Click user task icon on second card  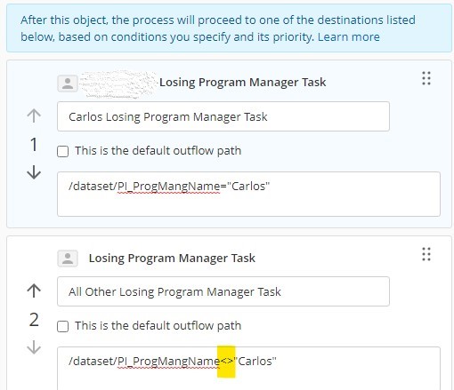coord(68,259)
